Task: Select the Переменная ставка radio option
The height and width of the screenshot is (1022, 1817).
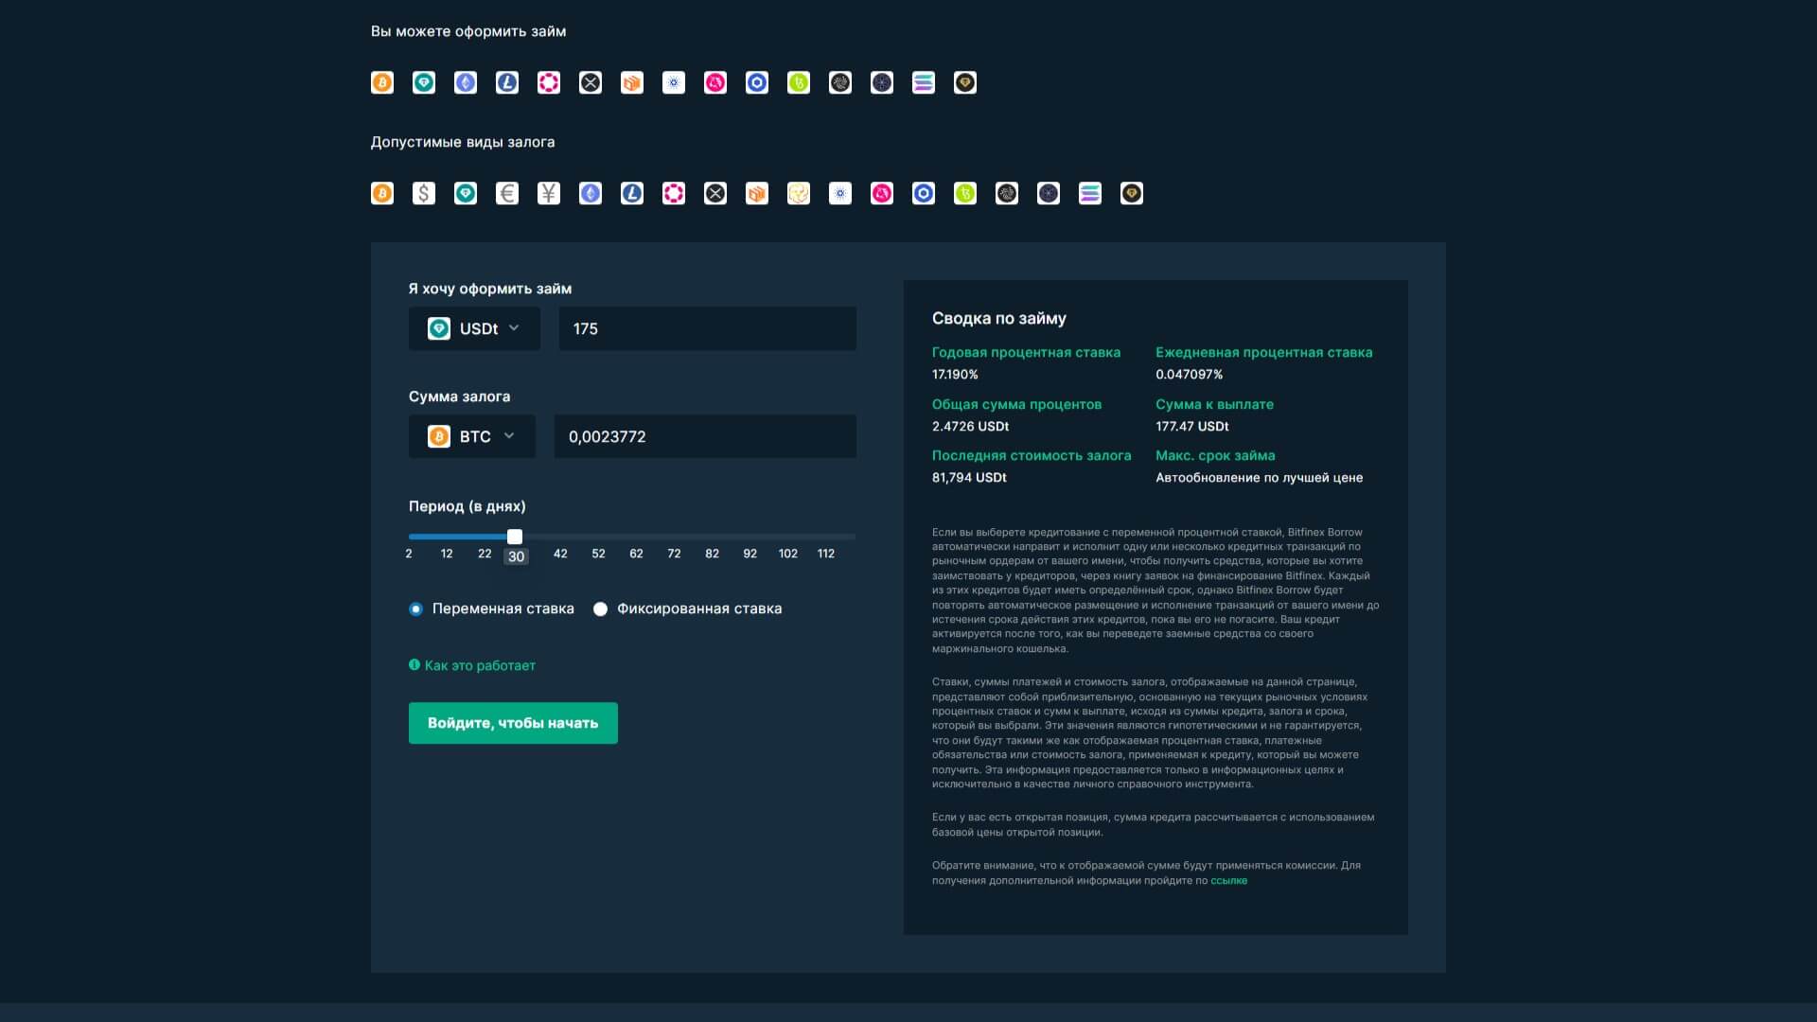Action: [415, 609]
